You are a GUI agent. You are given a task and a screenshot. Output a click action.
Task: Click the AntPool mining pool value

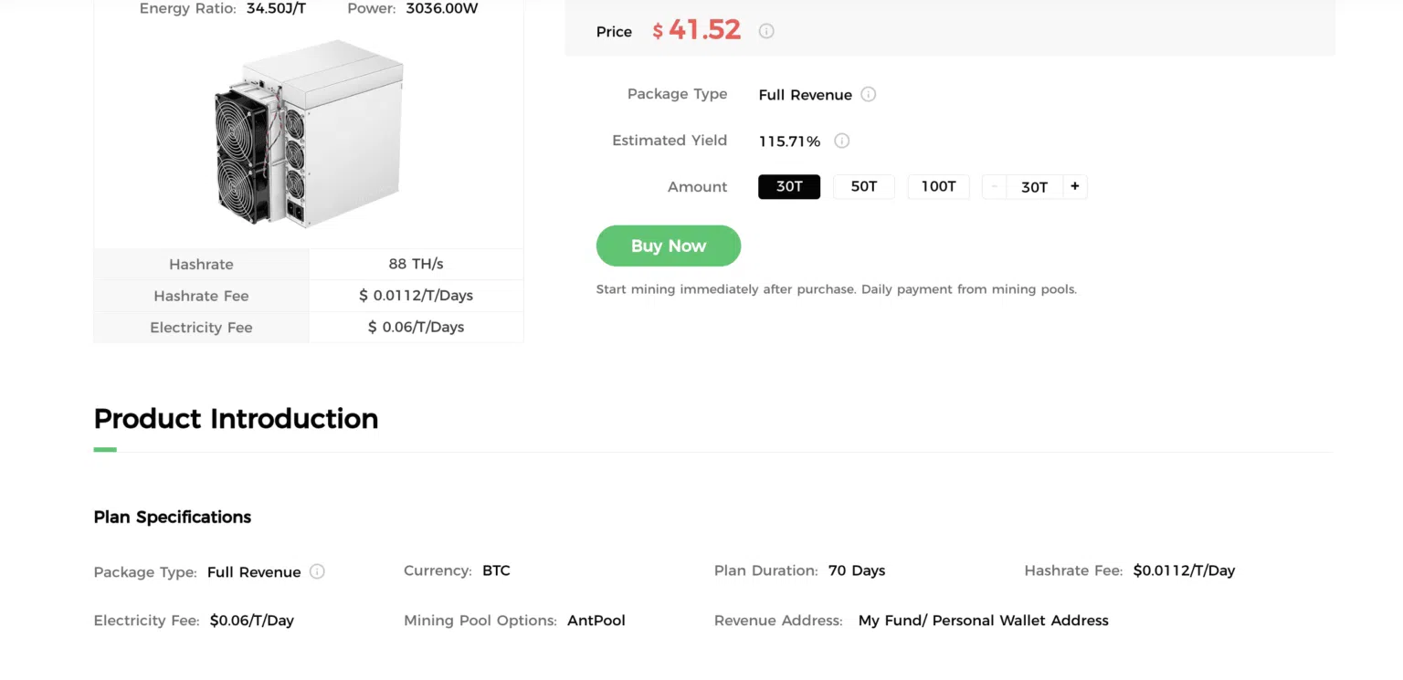596,621
